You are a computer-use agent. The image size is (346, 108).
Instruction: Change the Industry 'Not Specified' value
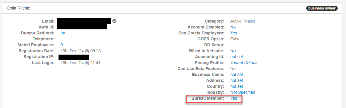point(243,92)
